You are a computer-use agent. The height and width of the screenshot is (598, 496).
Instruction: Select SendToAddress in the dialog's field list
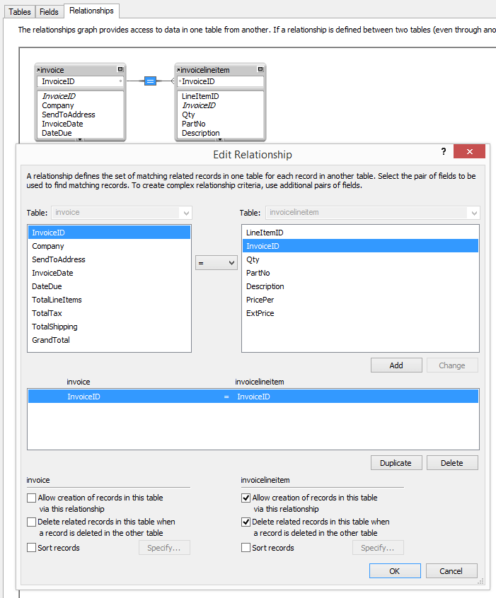tap(109, 259)
